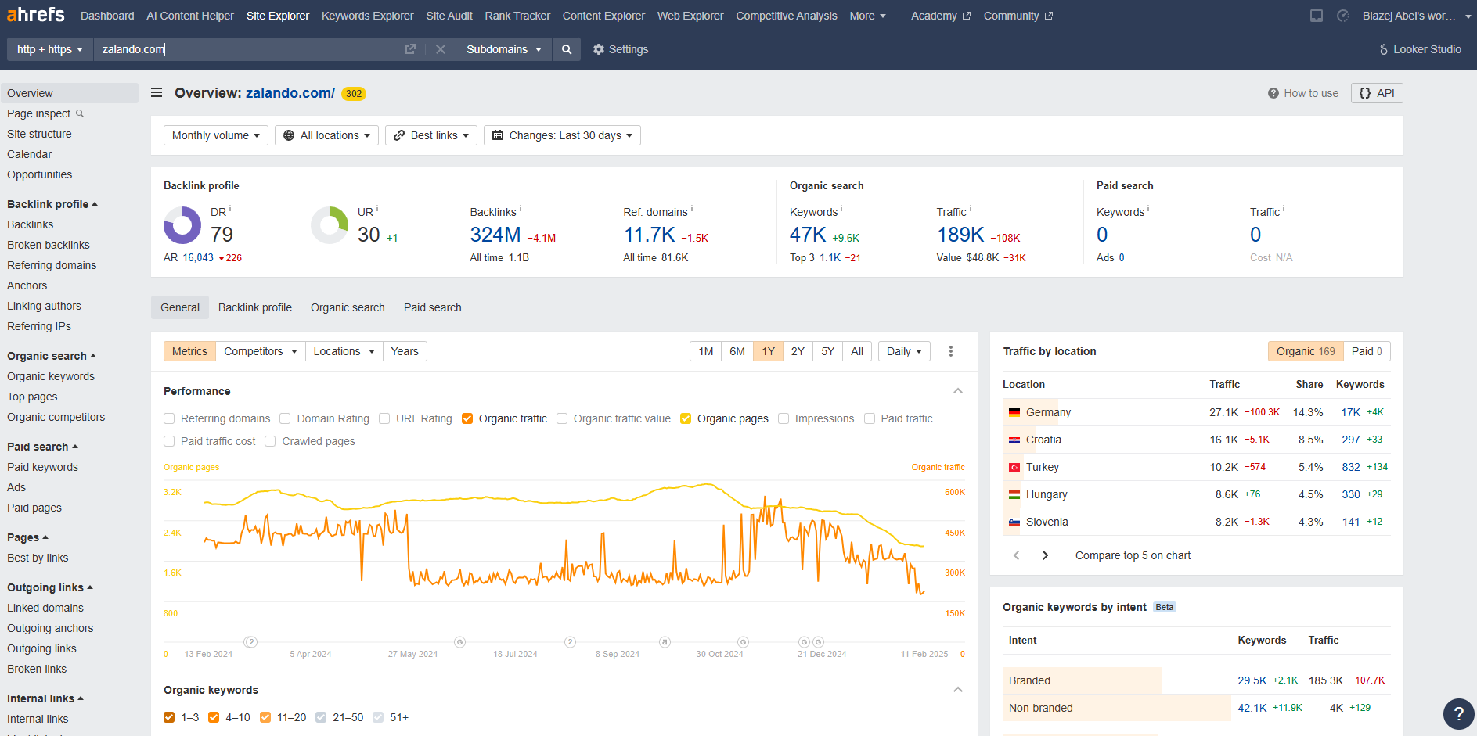Collapse the Performance section
This screenshot has width=1477, height=736.
point(958,391)
